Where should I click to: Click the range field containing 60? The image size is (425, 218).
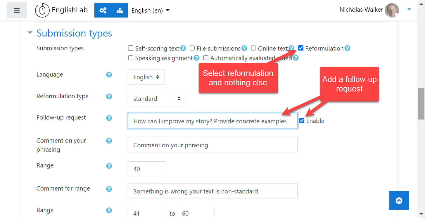click(x=196, y=212)
